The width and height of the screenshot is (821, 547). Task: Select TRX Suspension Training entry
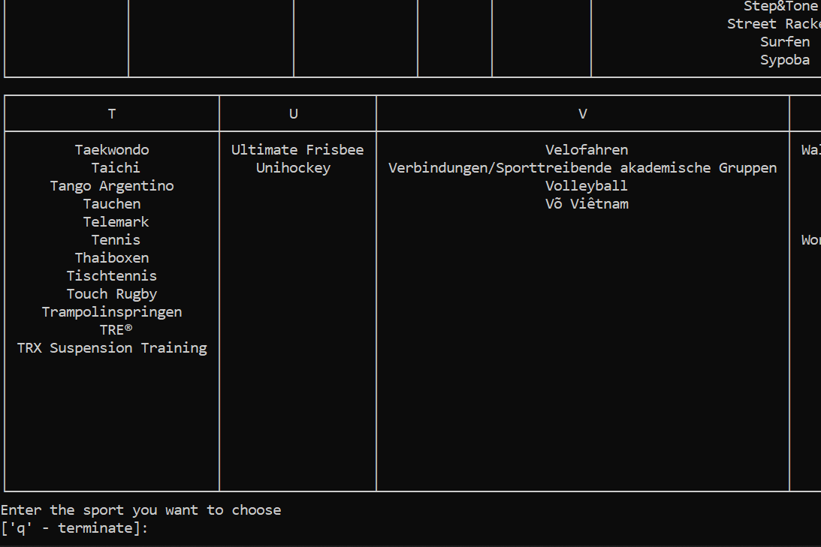[x=111, y=348]
